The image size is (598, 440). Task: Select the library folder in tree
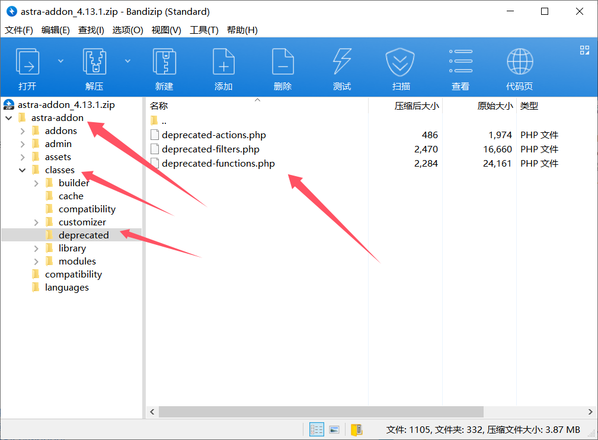tap(72, 248)
